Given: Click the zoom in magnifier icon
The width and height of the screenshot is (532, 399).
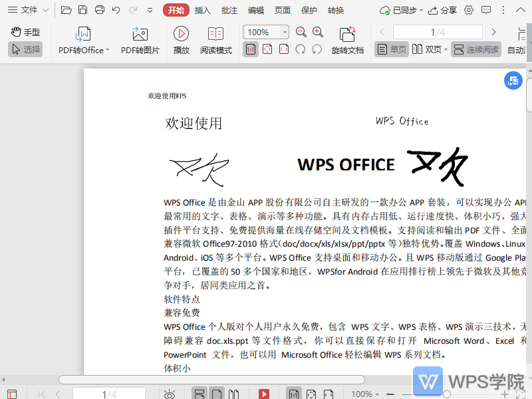Looking at the screenshot, I should [x=318, y=32].
